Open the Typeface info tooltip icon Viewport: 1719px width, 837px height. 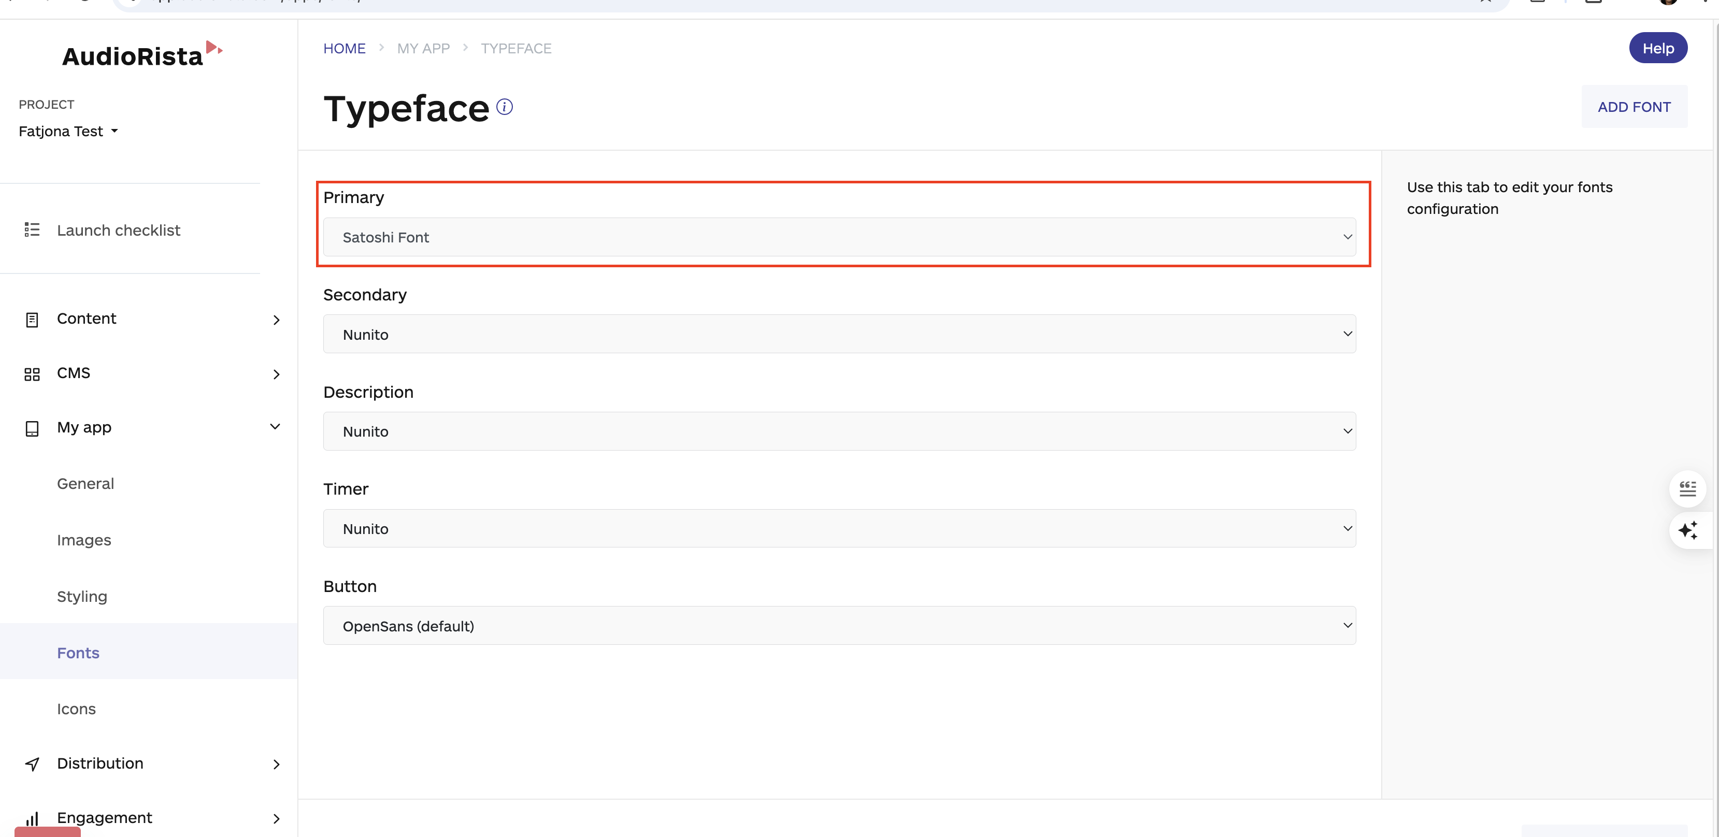click(x=505, y=107)
